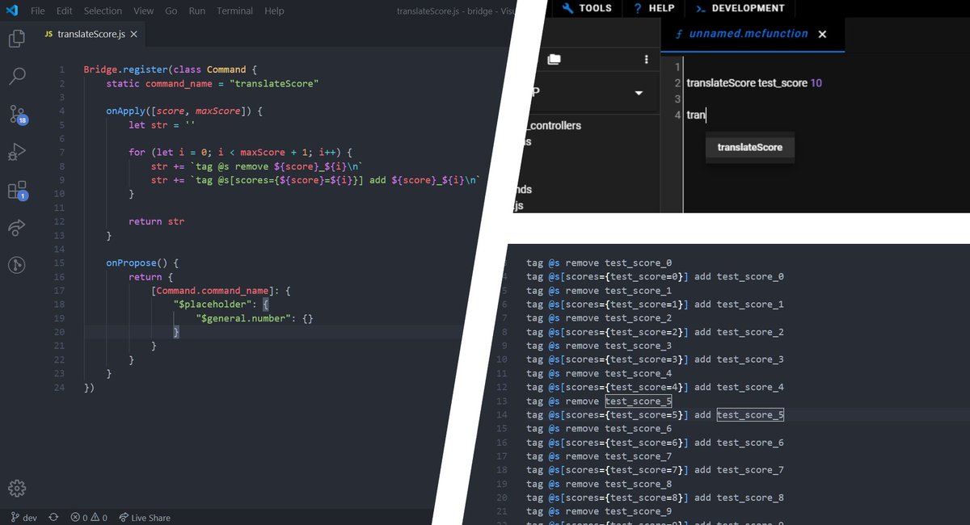Open the Help menu in VS Code
970x525 pixels.
(274, 10)
